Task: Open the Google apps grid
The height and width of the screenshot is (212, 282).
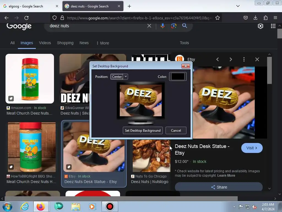Action: [x=273, y=26]
